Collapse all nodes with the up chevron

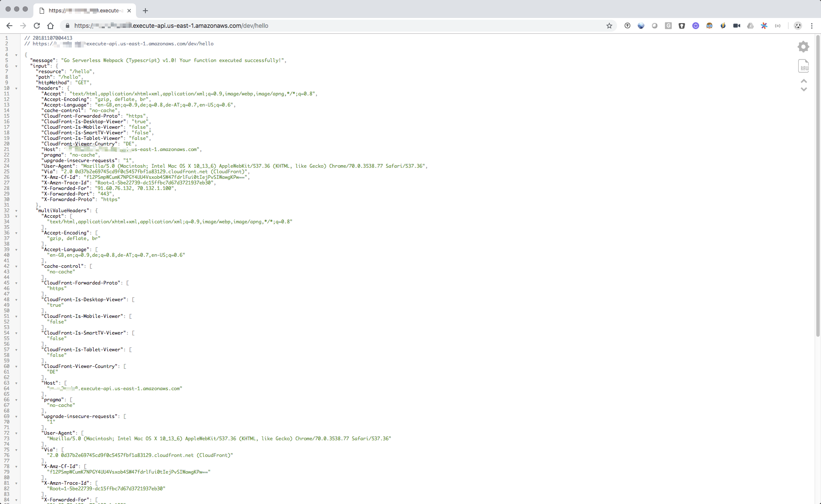pyautogui.click(x=803, y=81)
